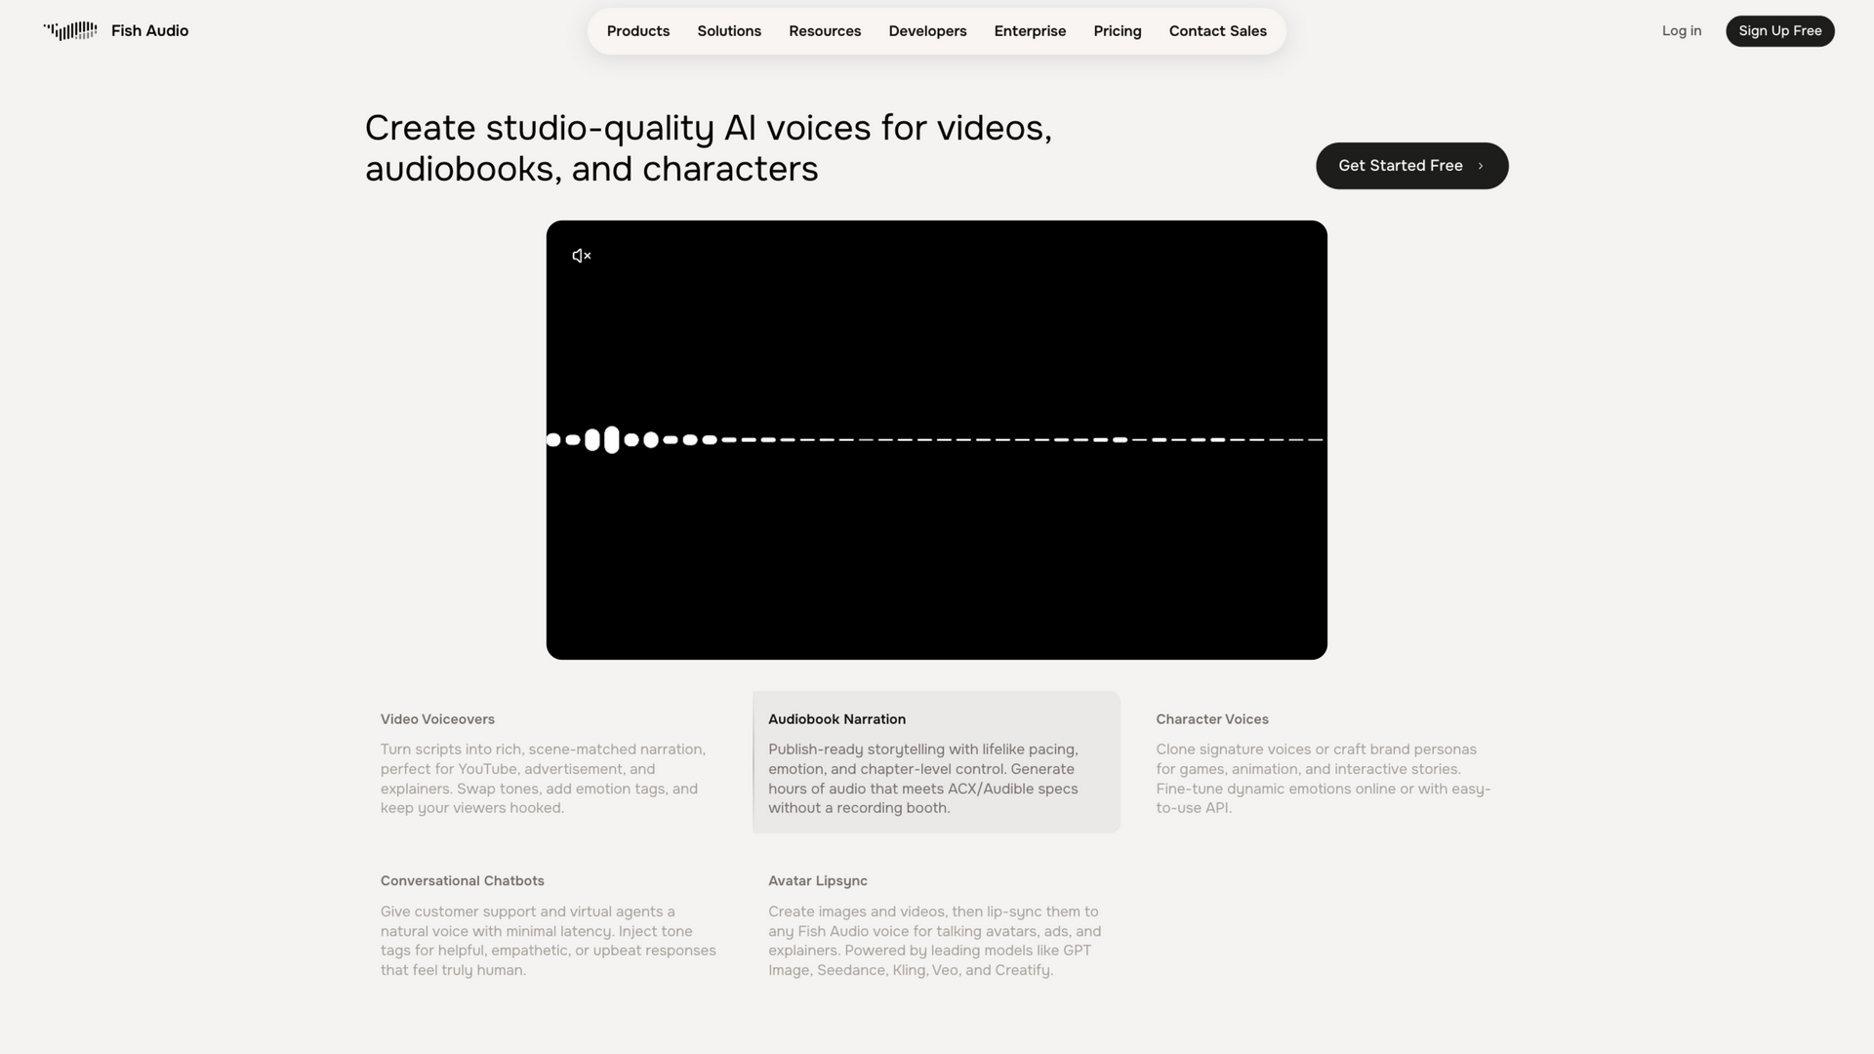
Task: Click the waveform animation in the video
Action: click(x=935, y=440)
